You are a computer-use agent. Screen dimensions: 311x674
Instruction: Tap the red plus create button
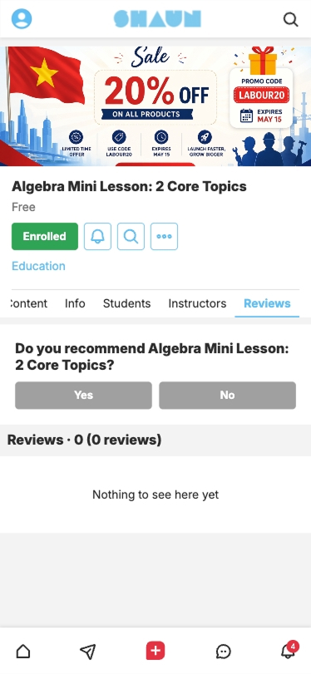pos(155,651)
